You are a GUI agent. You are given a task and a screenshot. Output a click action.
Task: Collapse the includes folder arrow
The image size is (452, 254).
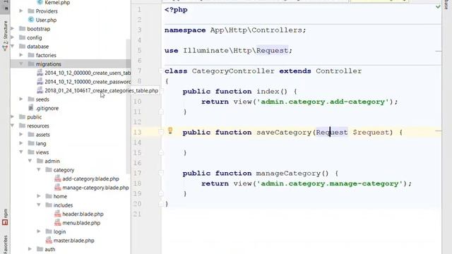(x=39, y=205)
